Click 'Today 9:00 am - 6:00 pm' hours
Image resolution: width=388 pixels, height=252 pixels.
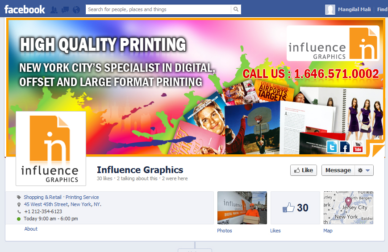51,219
